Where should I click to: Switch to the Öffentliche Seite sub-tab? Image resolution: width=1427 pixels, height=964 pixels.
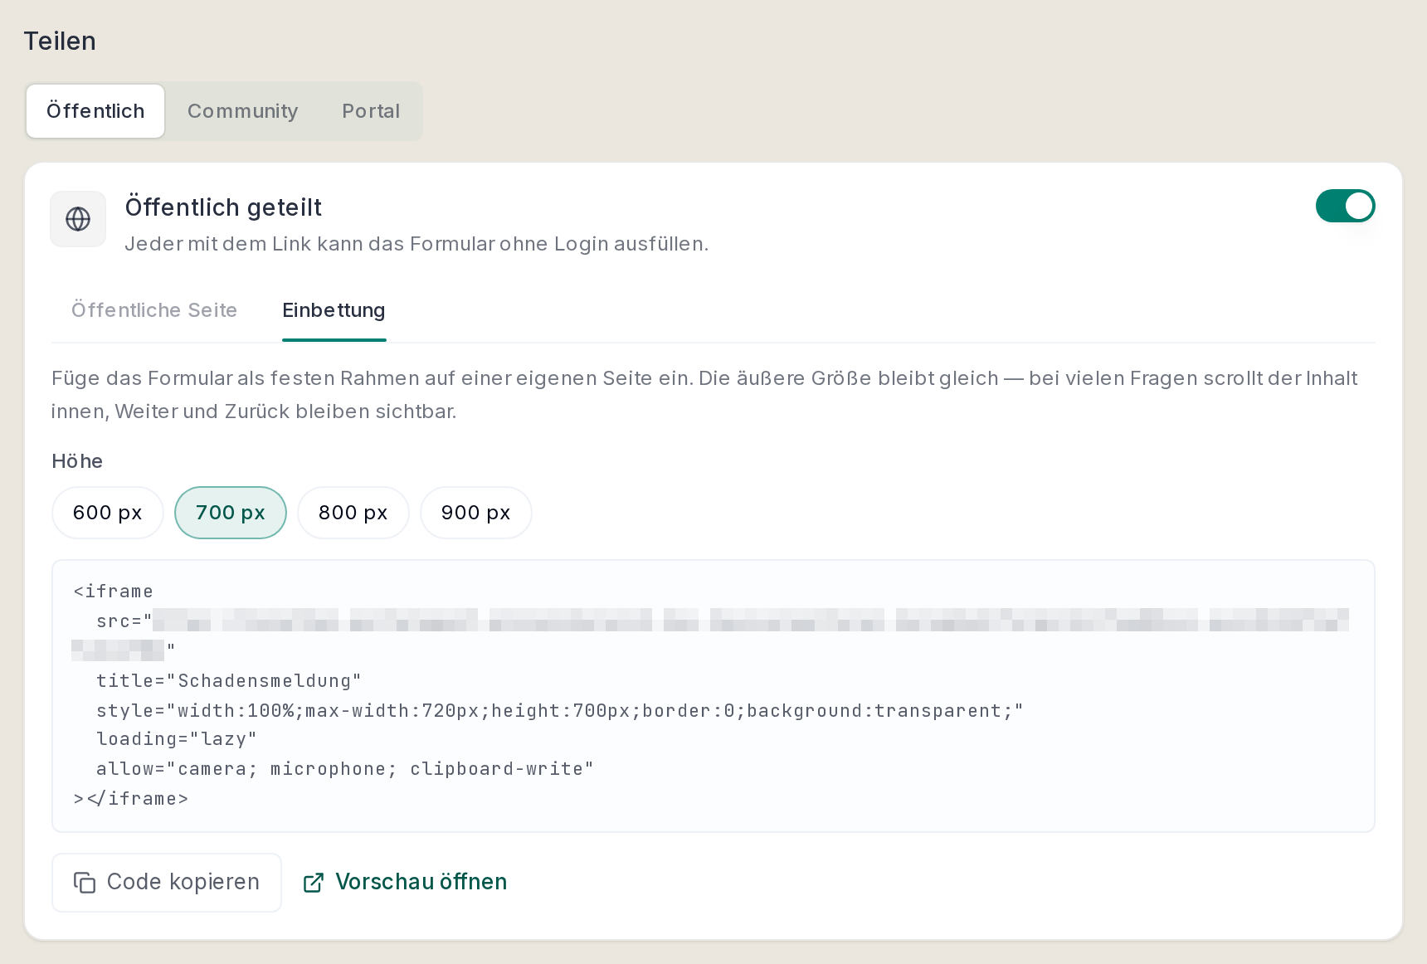coord(154,310)
